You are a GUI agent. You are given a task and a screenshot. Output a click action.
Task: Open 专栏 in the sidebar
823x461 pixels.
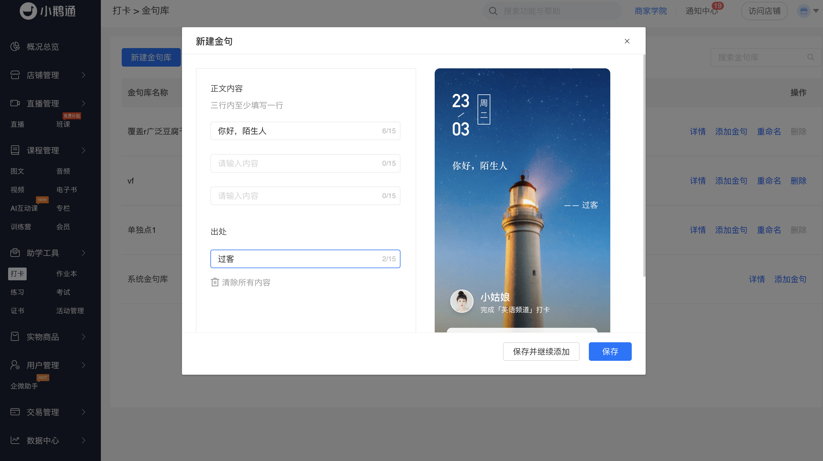coord(63,208)
